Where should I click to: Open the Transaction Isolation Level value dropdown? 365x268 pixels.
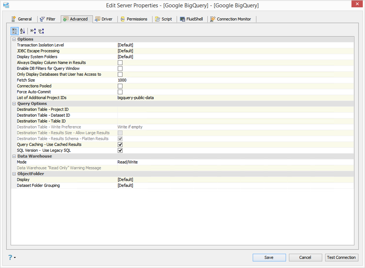click(235, 45)
